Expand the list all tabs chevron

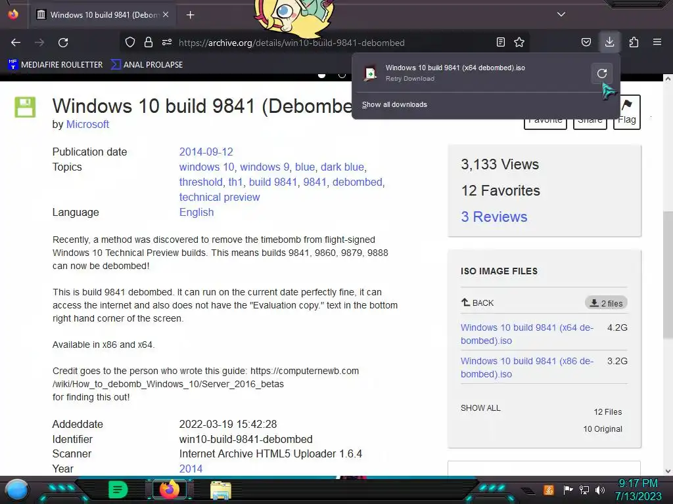[x=561, y=14]
